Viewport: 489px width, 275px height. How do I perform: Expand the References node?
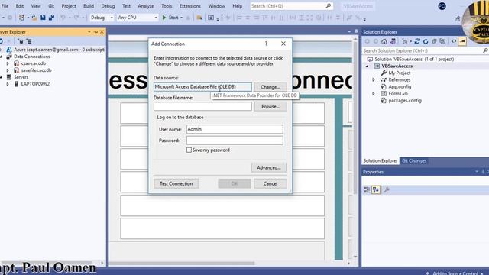tap(374, 79)
